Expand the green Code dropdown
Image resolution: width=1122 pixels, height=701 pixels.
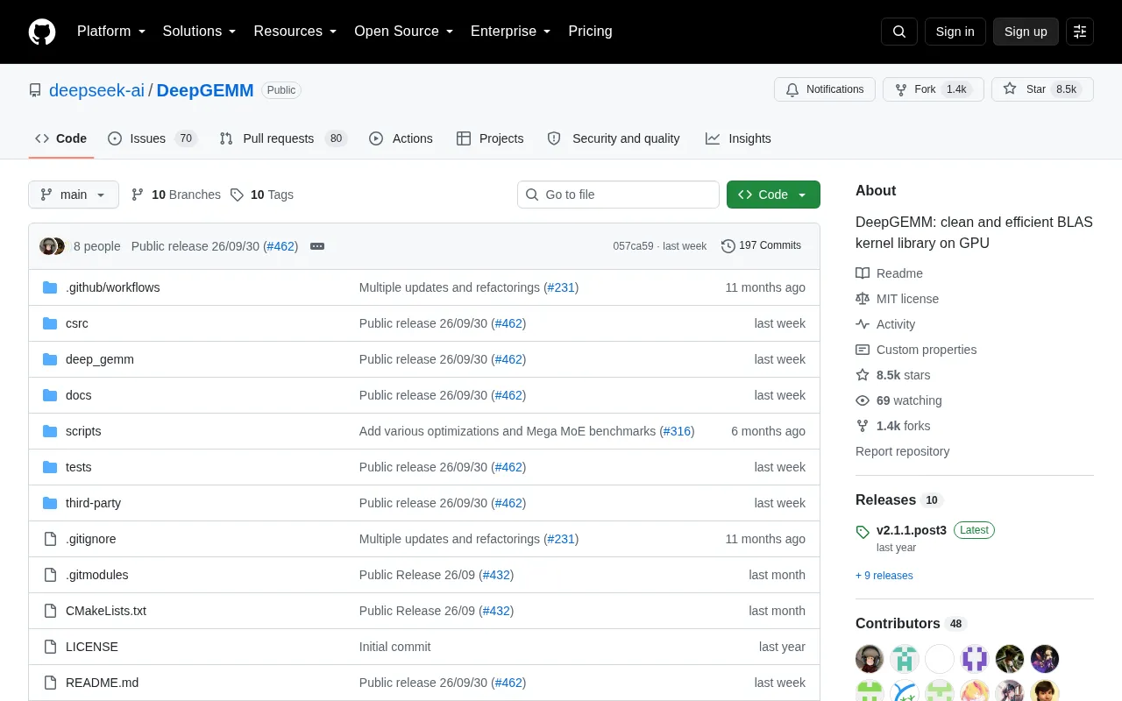773,195
